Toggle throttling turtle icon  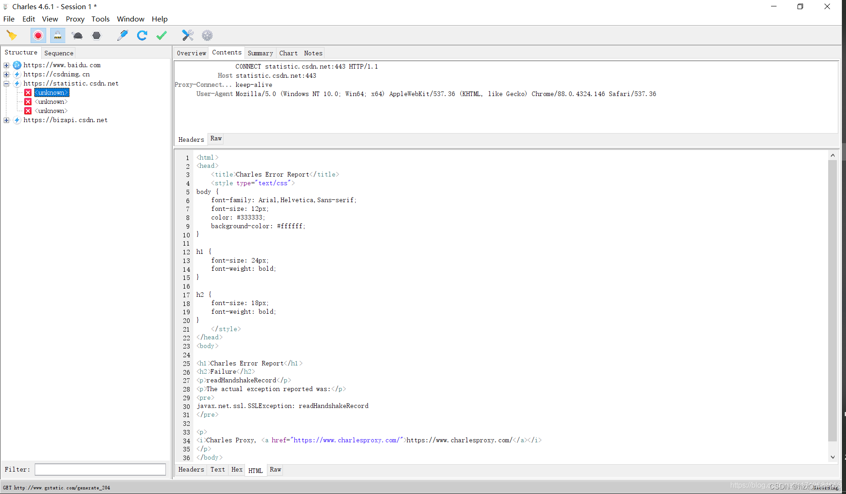click(77, 35)
